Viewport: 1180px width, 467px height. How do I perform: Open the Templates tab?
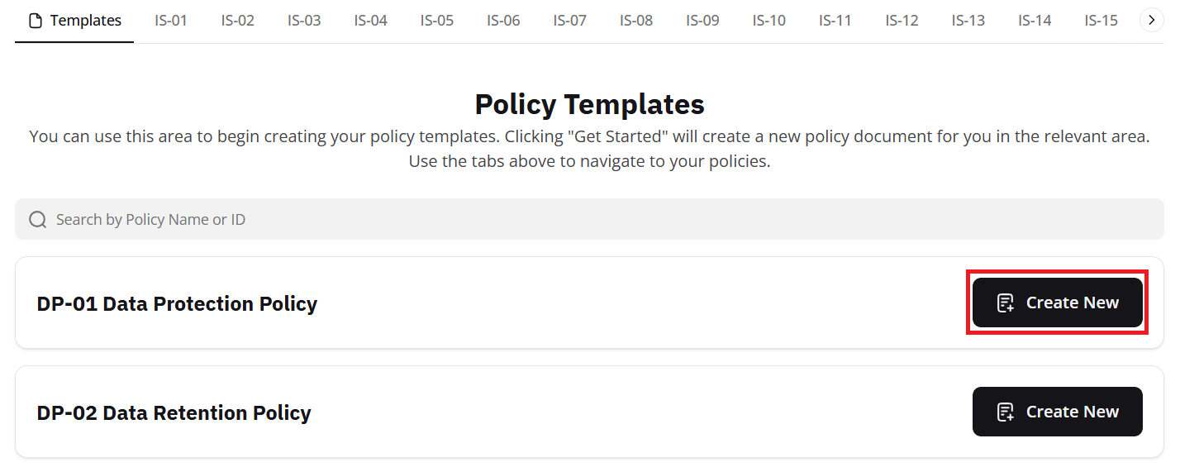[75, 21]
